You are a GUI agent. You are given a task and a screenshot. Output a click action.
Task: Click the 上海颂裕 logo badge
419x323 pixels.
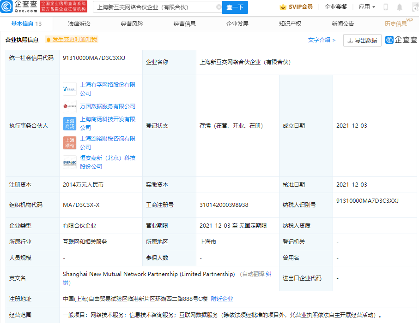click(x=70, y=143)
